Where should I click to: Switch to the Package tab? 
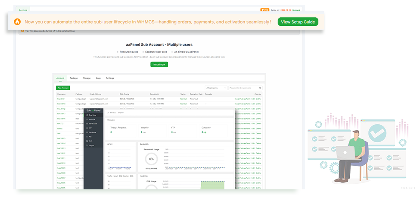[x=74, y=78]
